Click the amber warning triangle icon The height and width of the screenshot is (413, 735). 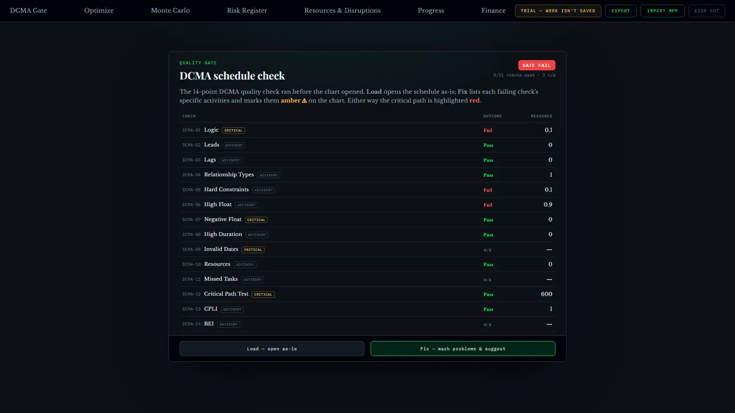point(304,100)
